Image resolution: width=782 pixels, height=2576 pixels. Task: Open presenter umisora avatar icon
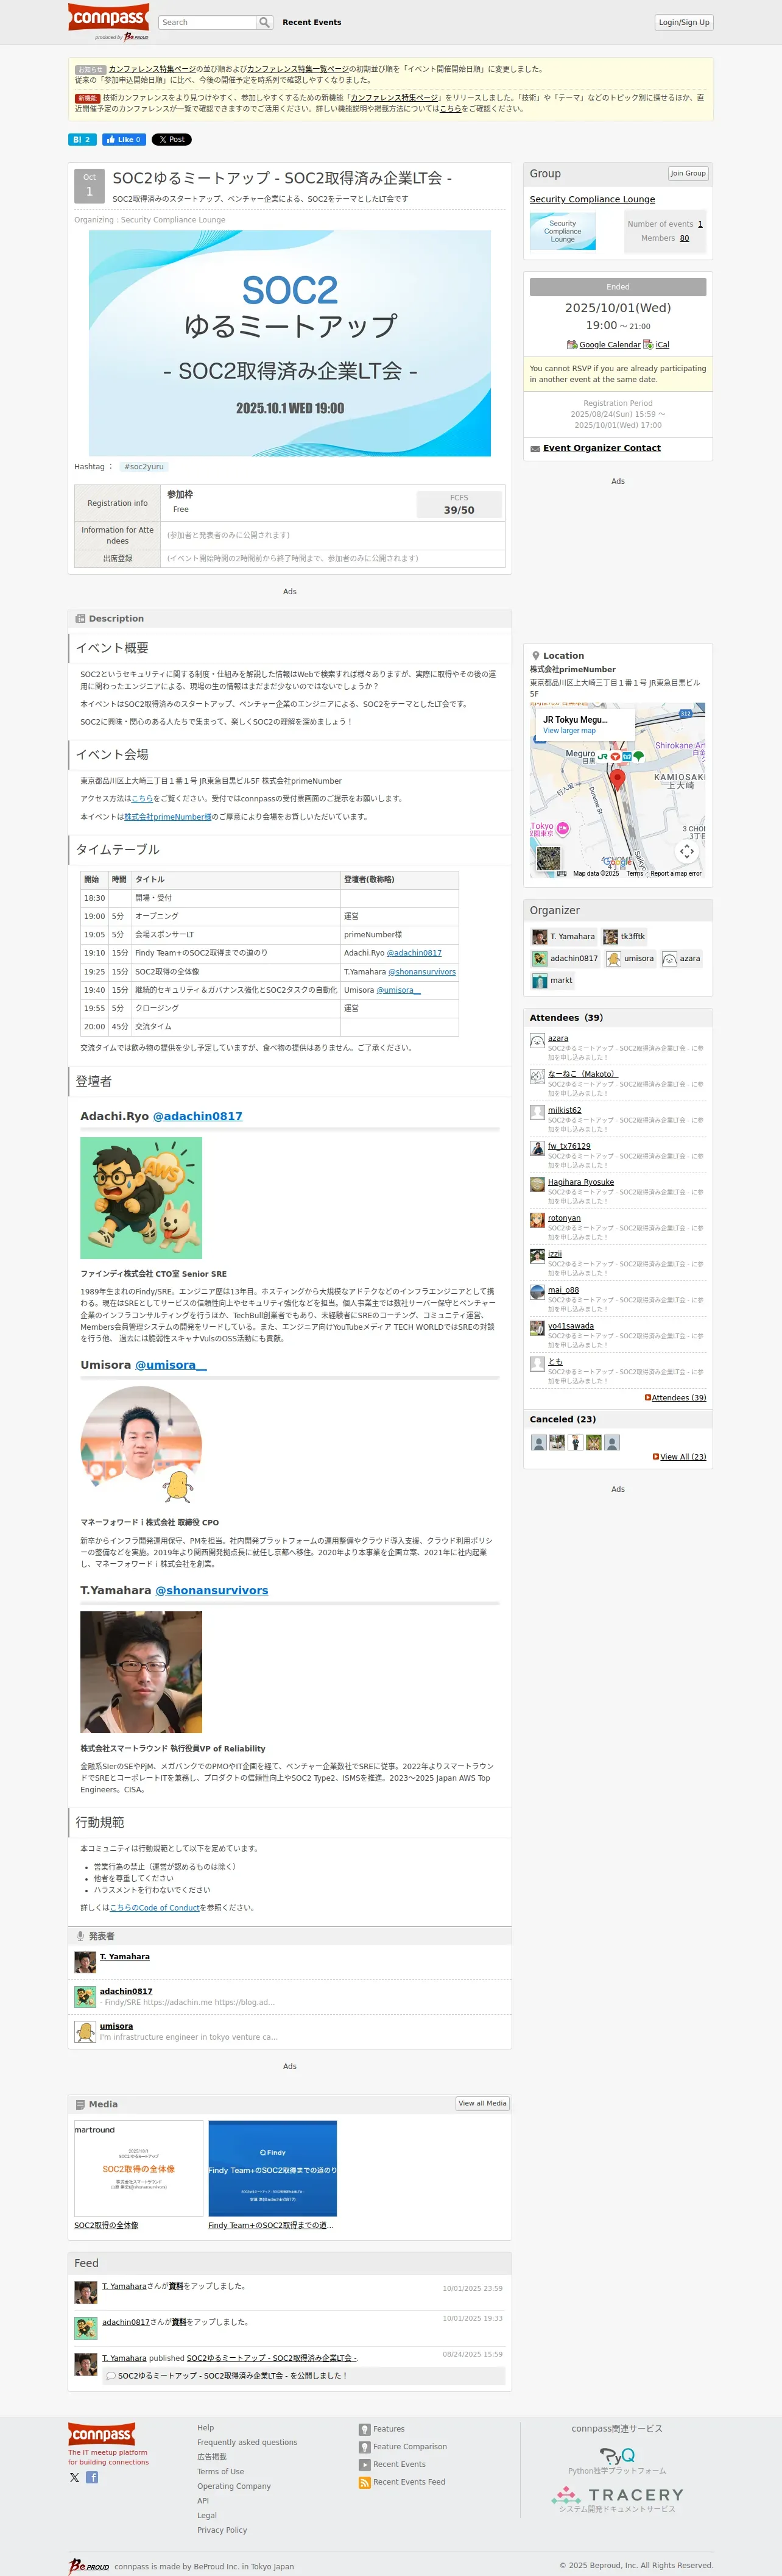pyautogui.click(x=85, y=2031)
